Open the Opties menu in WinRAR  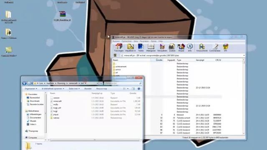[154, 41]
